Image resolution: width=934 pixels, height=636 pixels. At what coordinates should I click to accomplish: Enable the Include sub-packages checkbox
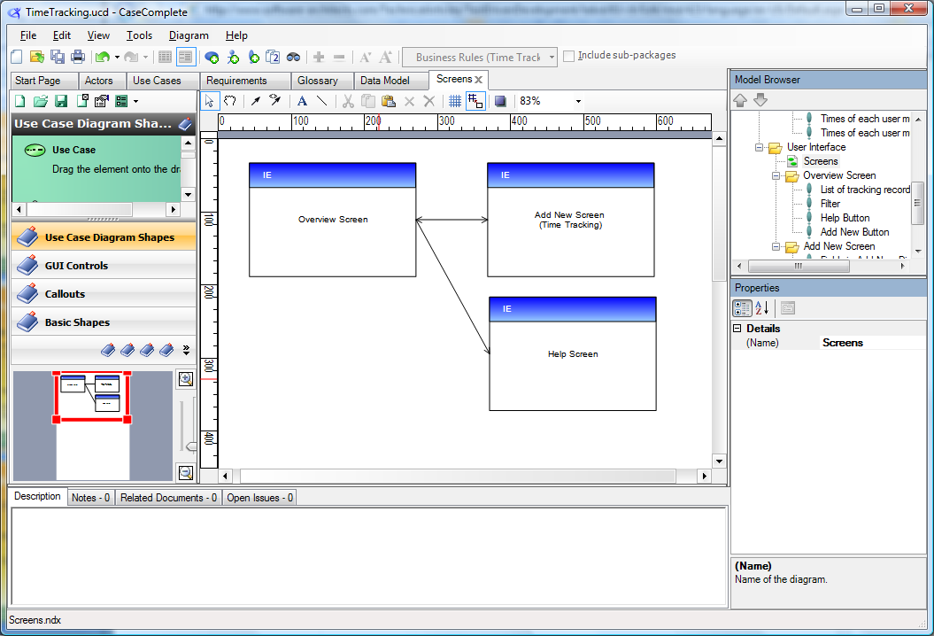tap(569, 56)
